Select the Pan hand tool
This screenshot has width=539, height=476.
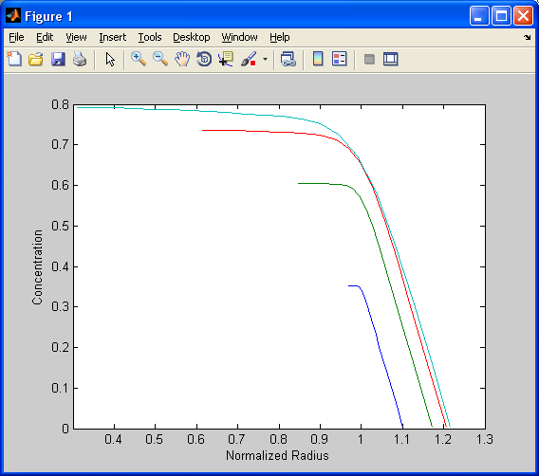(x=182, y=59)
